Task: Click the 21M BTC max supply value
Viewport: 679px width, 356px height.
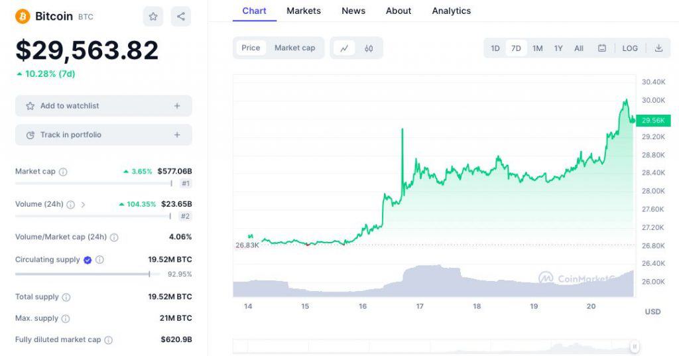Action: pyautogui.click(x=176, y=318)
